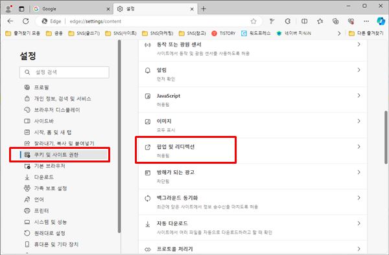The height and width of the screenshot is (255, 389).
Task: Open Browser essentials heart icon
Action: click(351, 21)
